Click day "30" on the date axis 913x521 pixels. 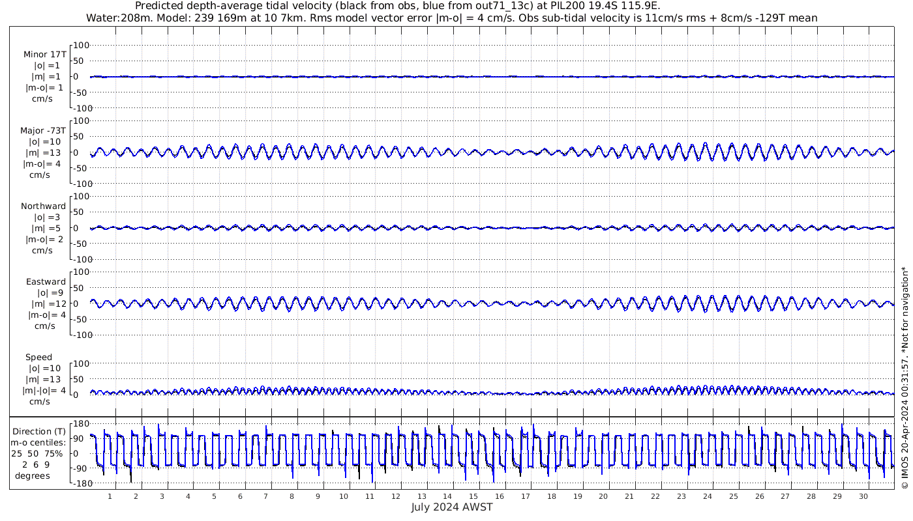point(863,496)
